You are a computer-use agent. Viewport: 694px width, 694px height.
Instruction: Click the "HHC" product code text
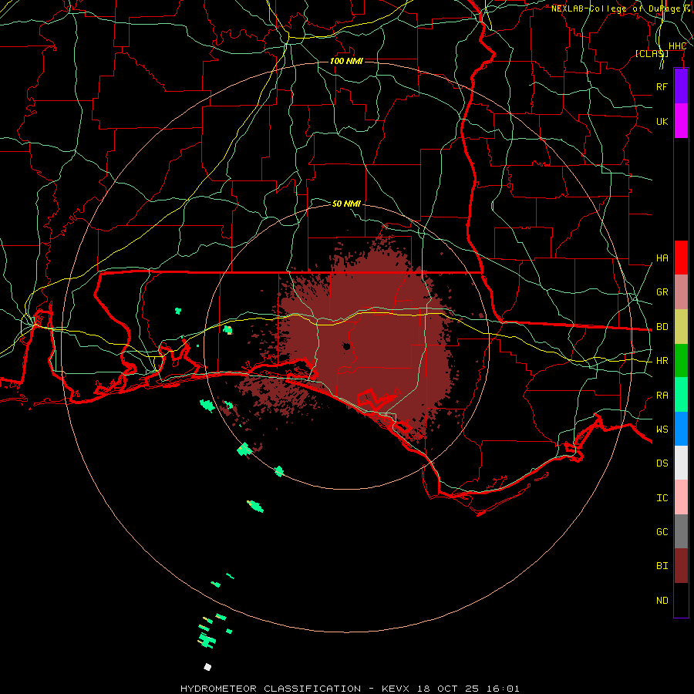(x=677, y=46)
